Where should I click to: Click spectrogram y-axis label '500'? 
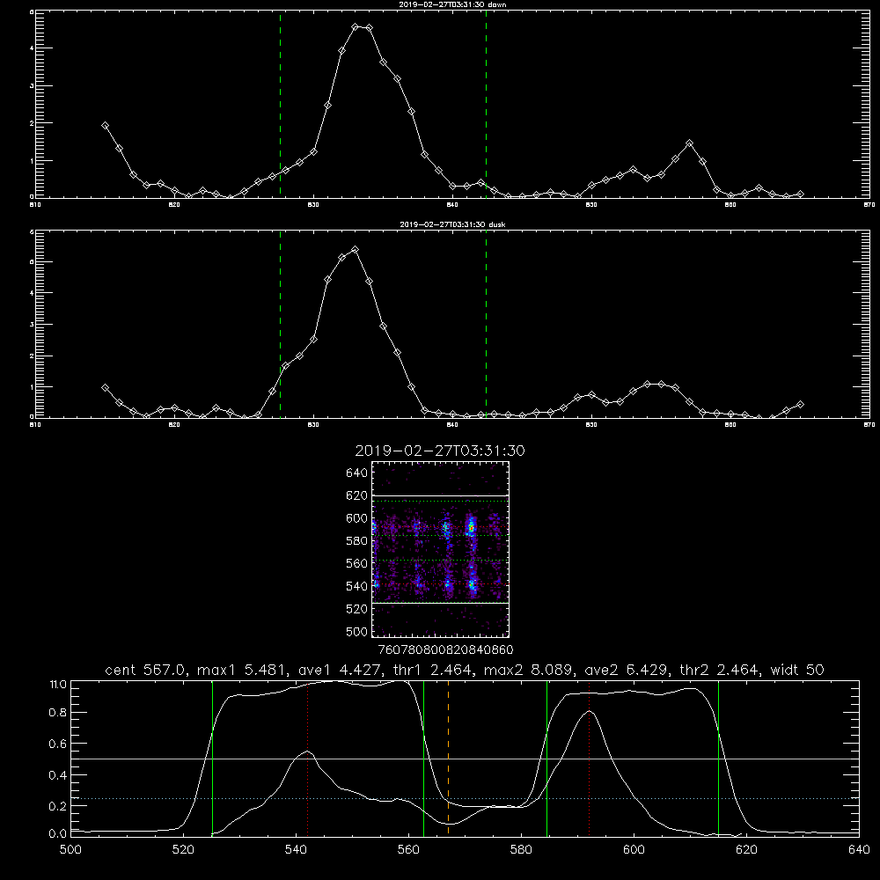pos(356,631)
